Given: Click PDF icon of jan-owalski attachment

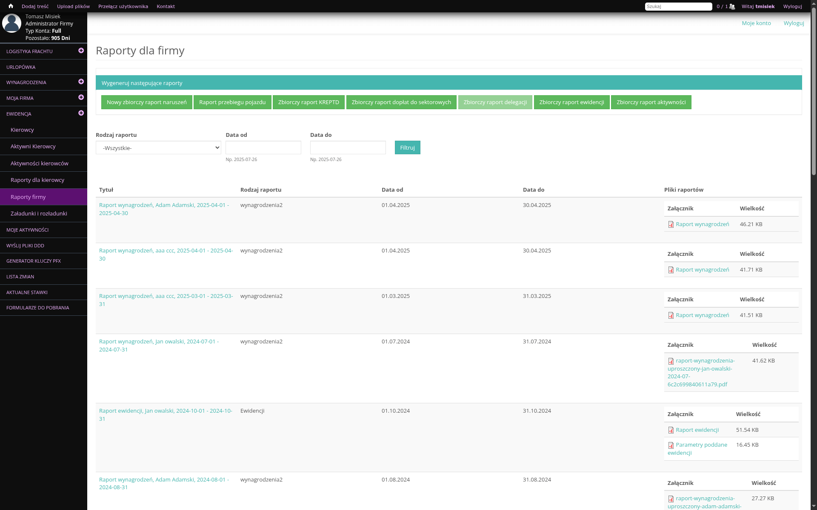Looking at the screenshot, I should pos(671,361).
